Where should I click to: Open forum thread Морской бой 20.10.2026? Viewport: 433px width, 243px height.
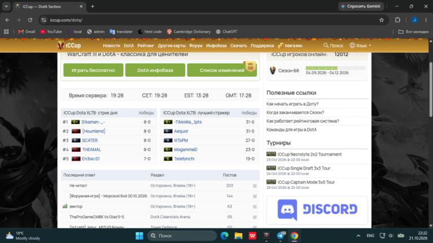click(x=108, y=196)
